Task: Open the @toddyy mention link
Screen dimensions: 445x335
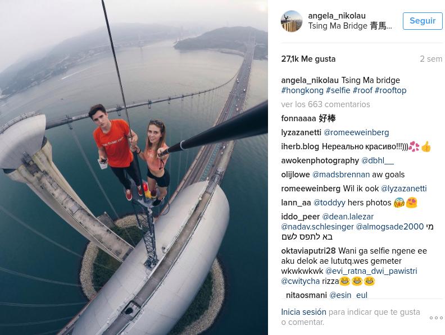Action: [x=329, y=203]
